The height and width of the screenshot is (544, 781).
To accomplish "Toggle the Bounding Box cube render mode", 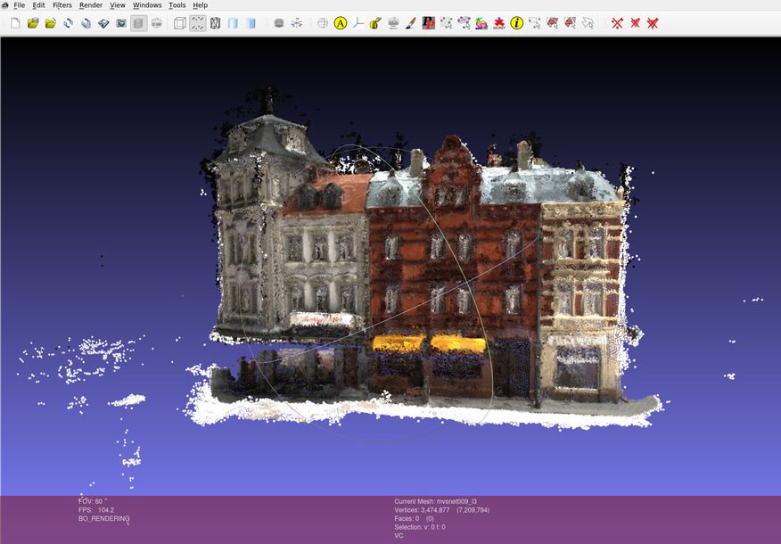I will (179, 23).
